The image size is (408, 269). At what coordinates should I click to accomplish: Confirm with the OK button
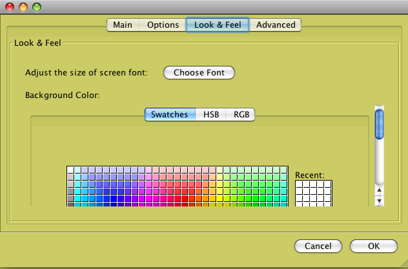click(374, 246)
